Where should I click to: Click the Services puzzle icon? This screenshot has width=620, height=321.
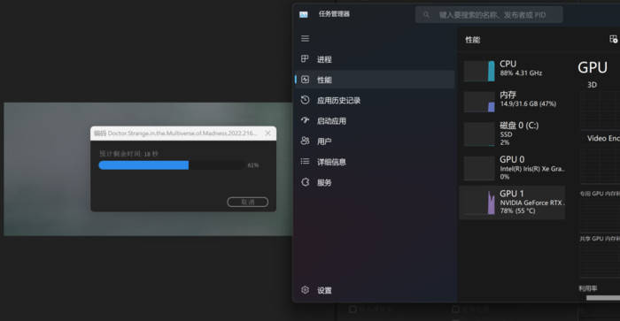point(305,182)
